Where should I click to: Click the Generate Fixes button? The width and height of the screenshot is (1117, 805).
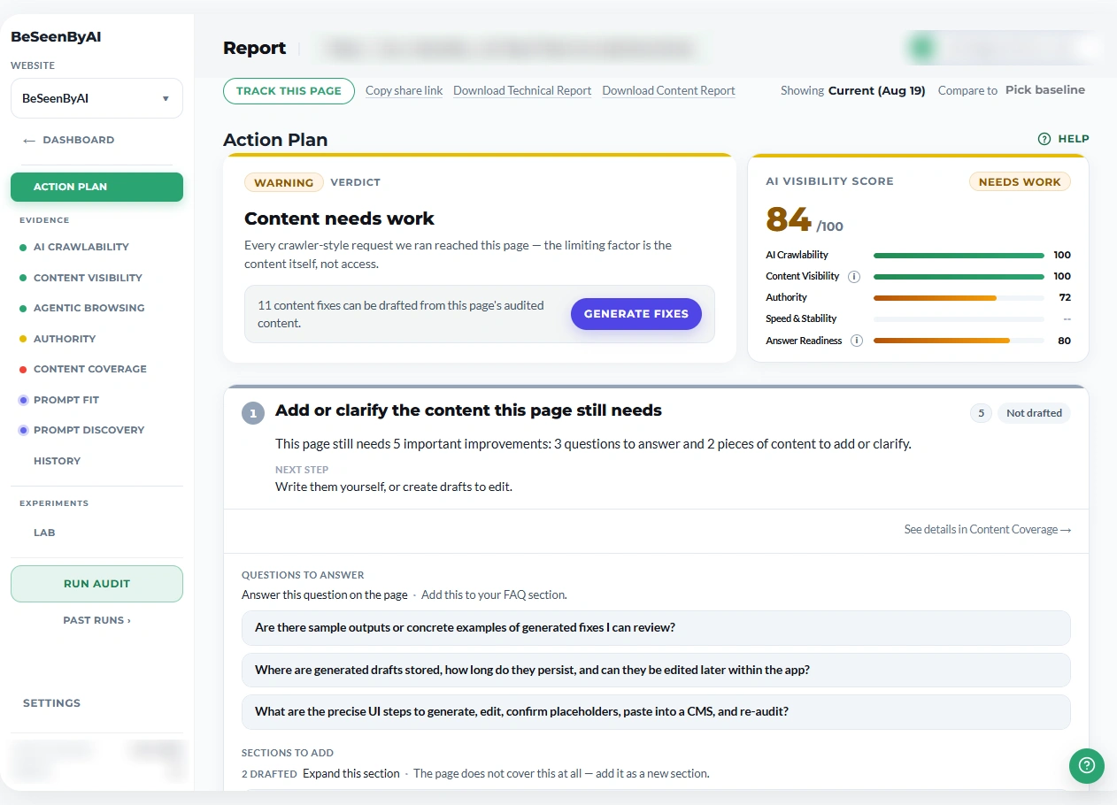[636, 314]
